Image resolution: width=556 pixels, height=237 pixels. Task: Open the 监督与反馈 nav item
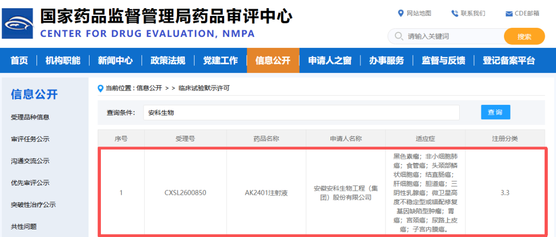coord(443,61)
